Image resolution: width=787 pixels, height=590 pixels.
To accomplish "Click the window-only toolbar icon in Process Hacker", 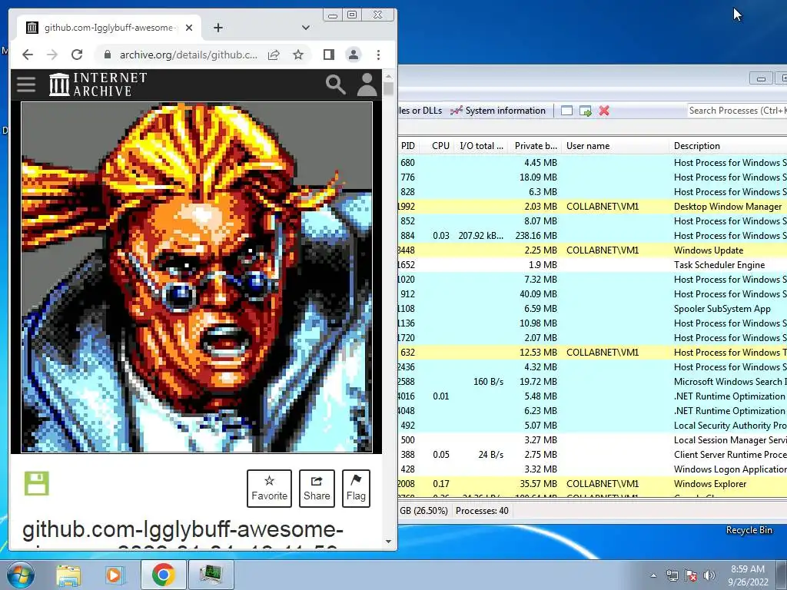I will [x=566, y=111].
